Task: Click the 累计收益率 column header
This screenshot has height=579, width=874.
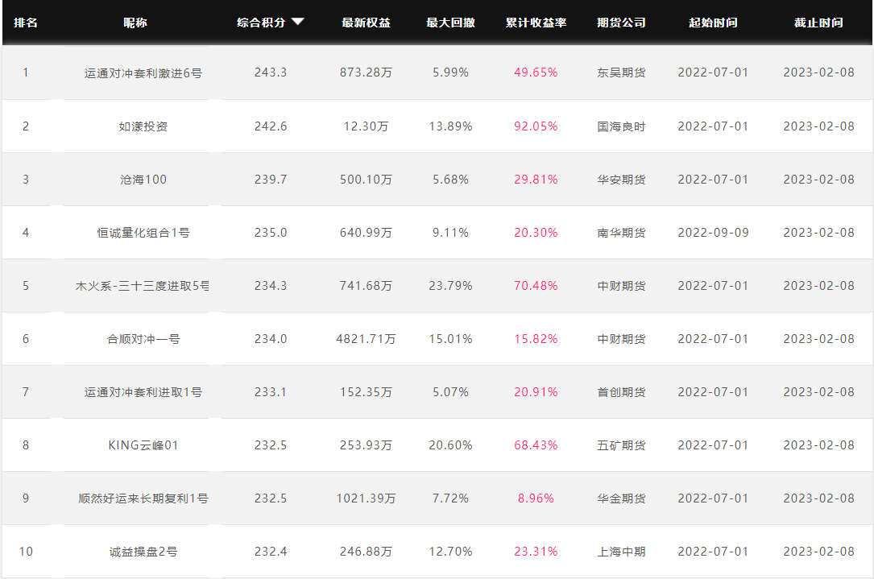Action: (x=536, y=23)
